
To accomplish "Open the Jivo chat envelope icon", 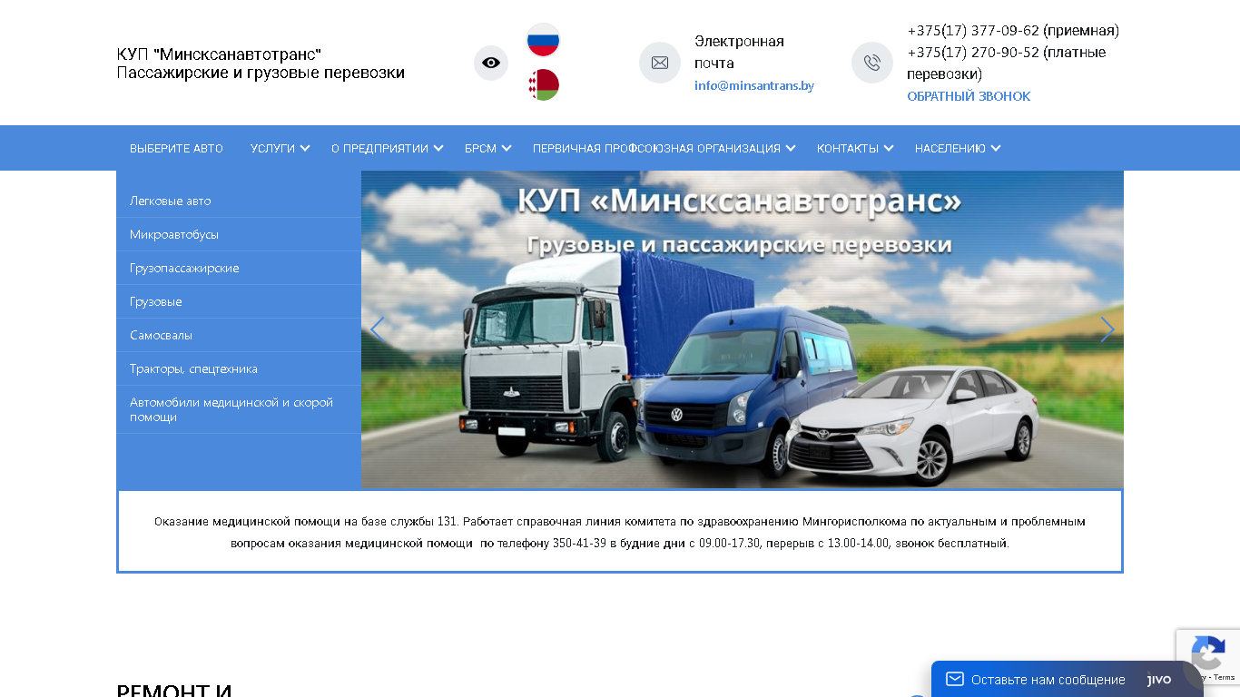I will pos(955,679).
